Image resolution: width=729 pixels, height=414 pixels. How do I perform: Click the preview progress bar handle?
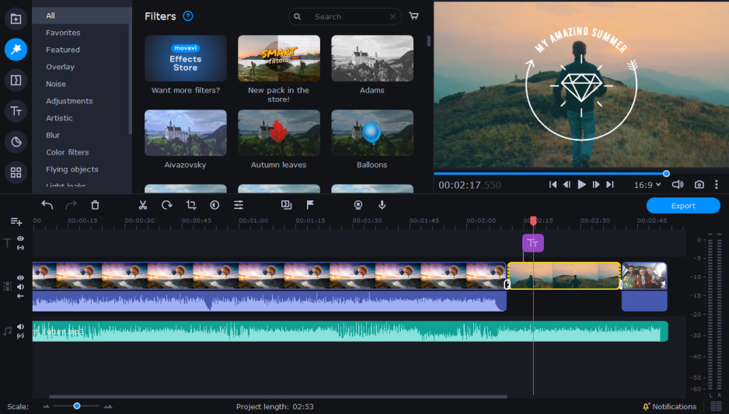(666, 173)
